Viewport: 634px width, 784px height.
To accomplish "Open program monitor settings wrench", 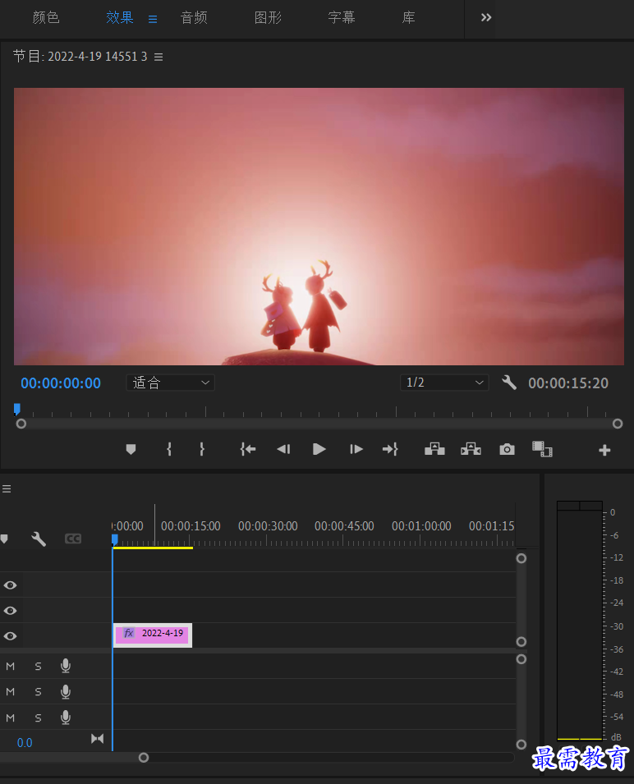I will (509, 383).
